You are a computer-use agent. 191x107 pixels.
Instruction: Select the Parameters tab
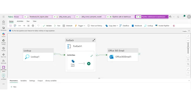click(x=14, y=81)
